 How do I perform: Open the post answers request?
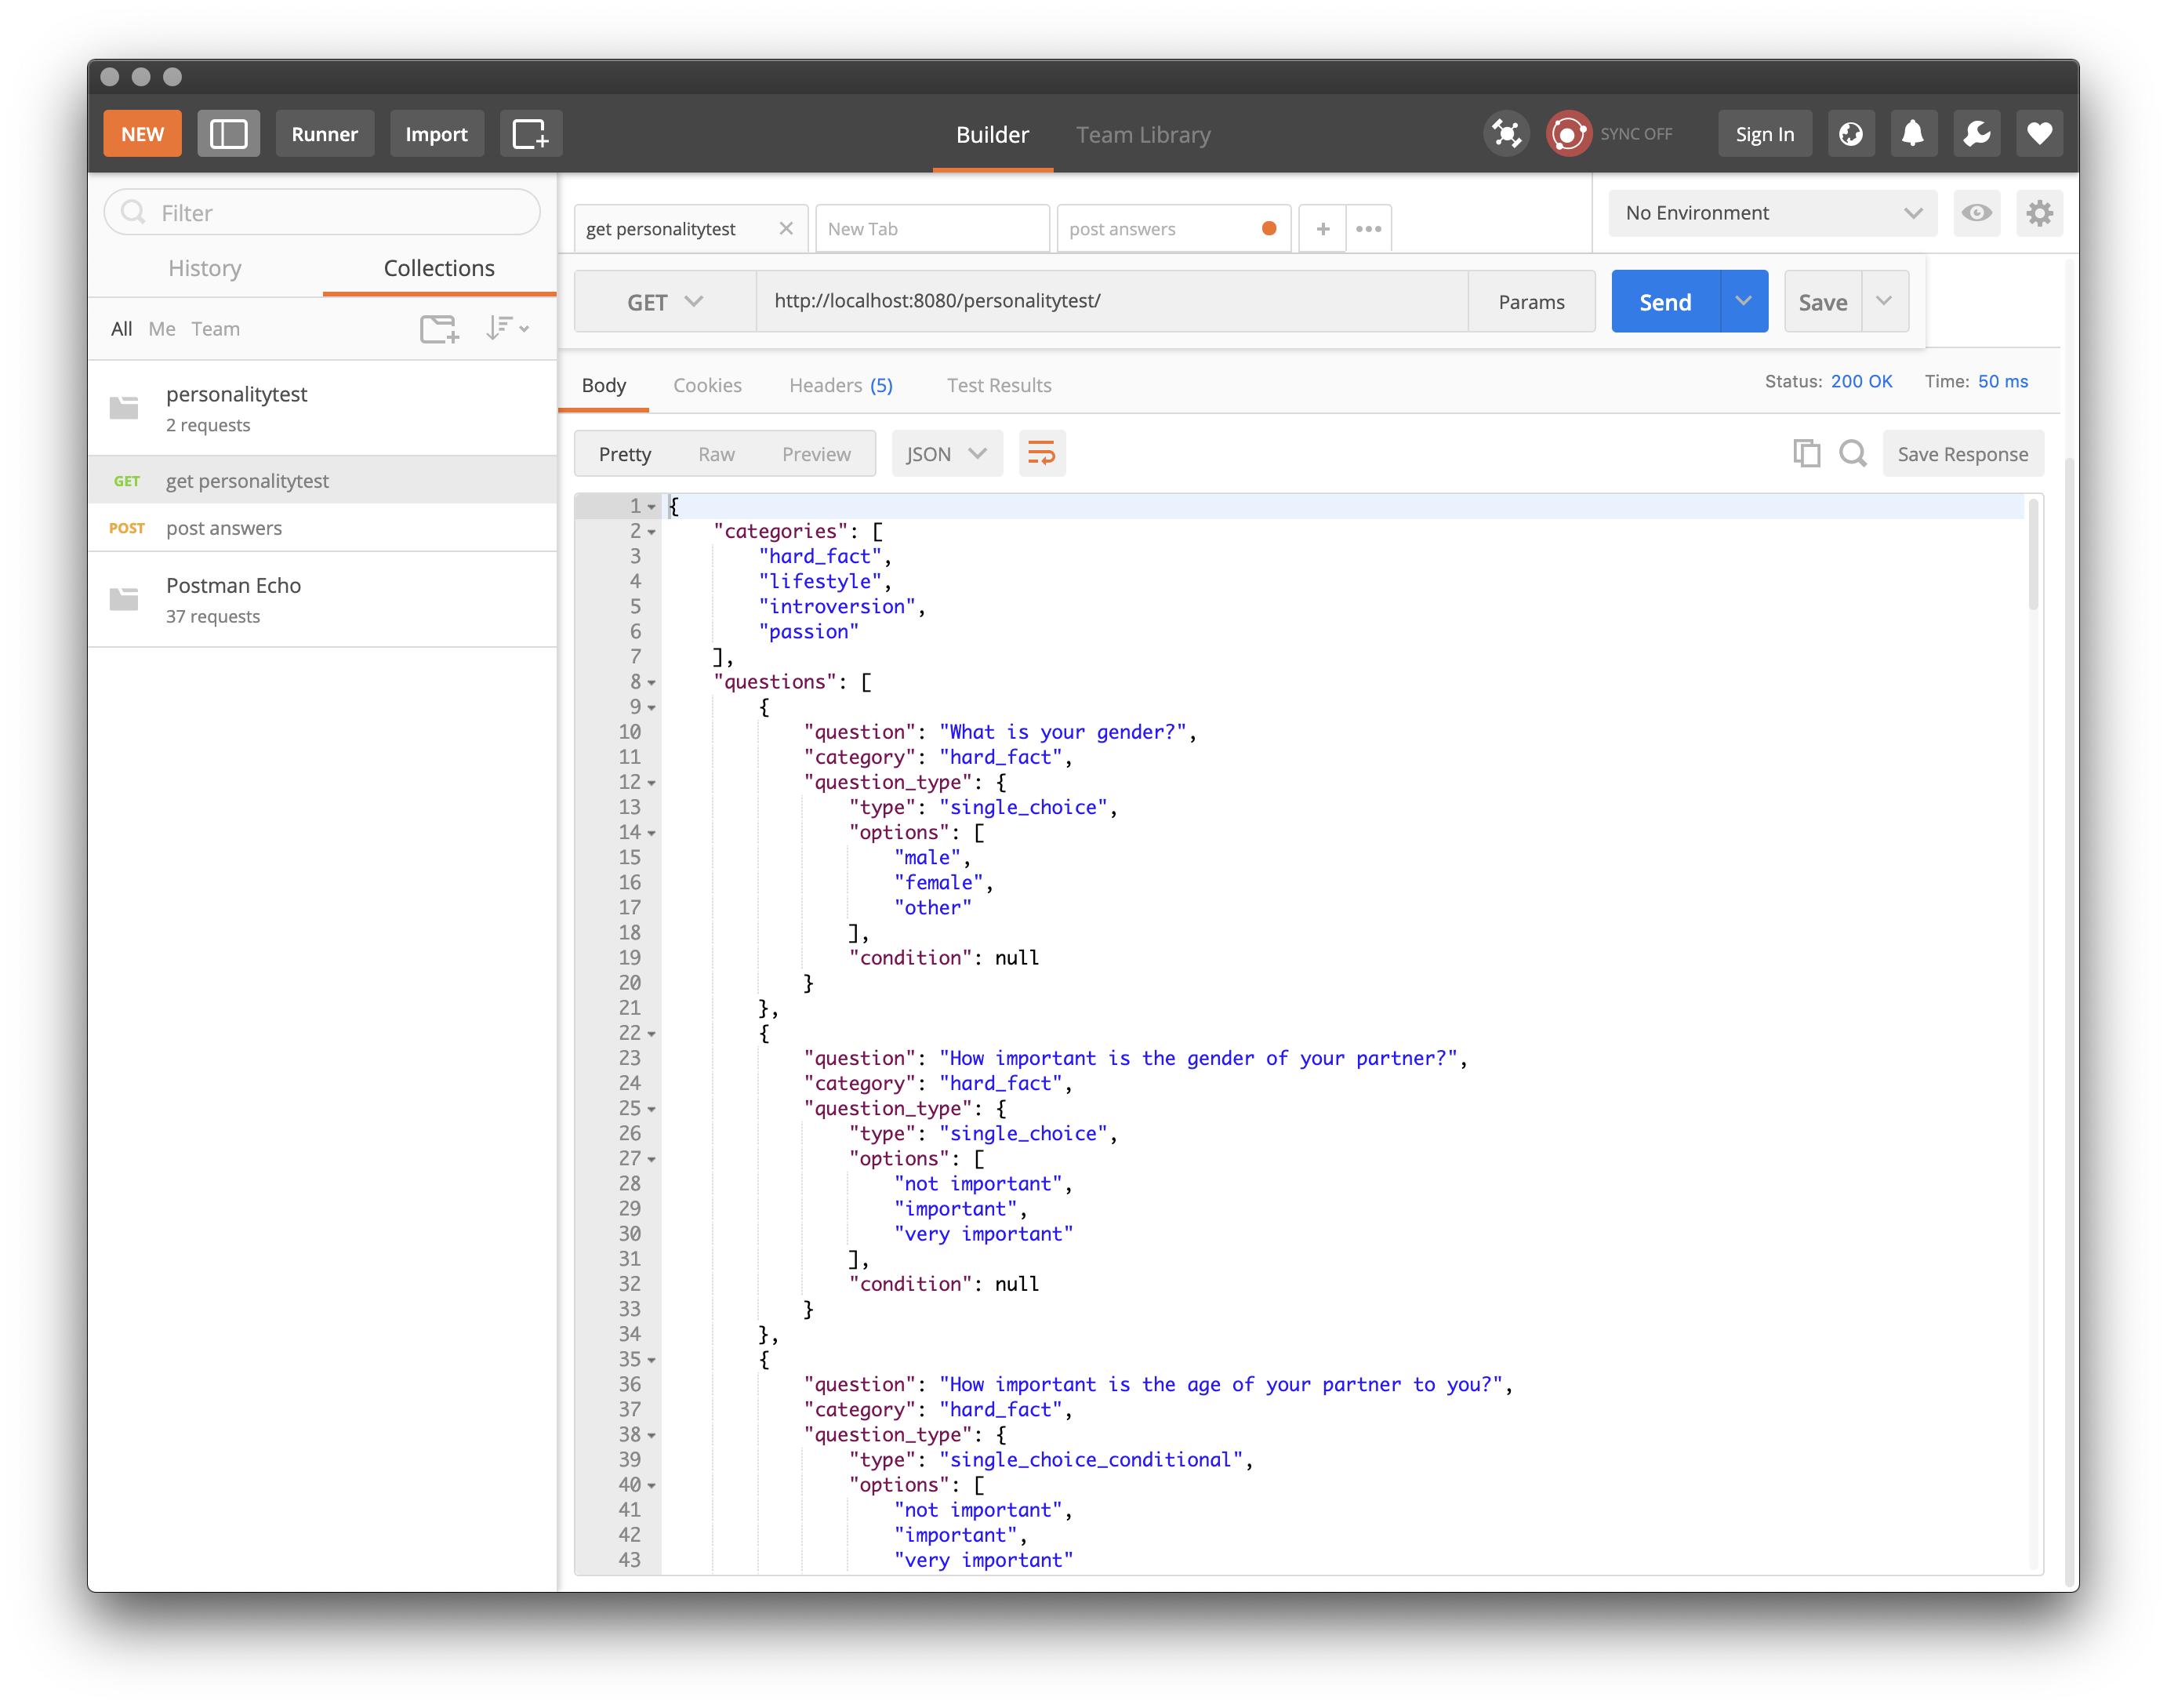[x=322, y=528]
